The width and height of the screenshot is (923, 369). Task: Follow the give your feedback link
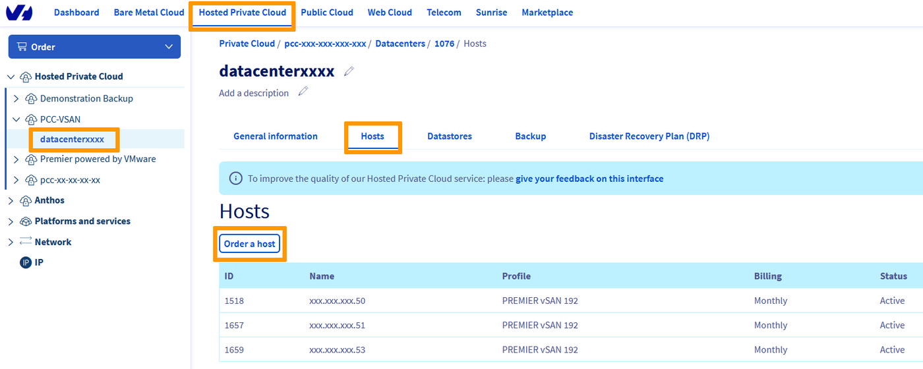(589, 179)
